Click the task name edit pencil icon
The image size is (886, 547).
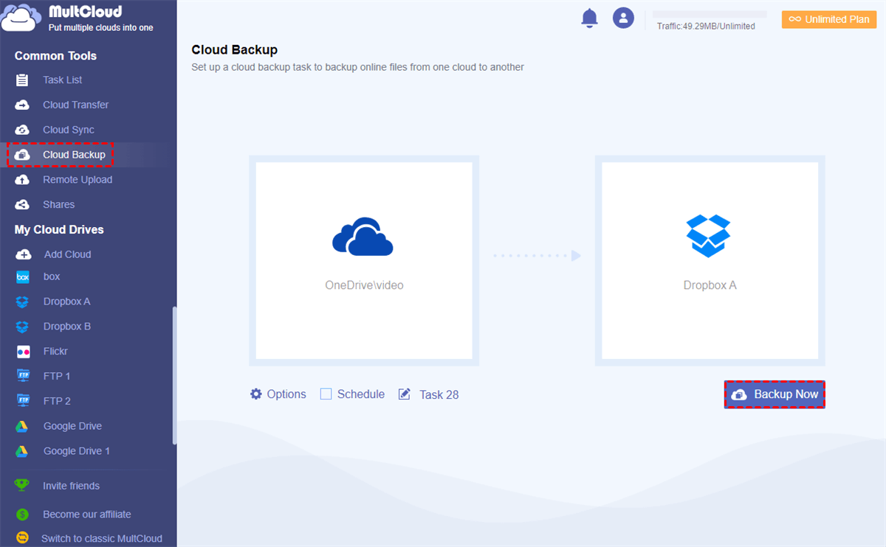[x=405, y=394]
